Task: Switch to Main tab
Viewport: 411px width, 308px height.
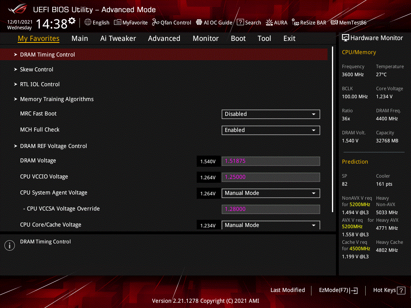Action: (x=80, y=38)
